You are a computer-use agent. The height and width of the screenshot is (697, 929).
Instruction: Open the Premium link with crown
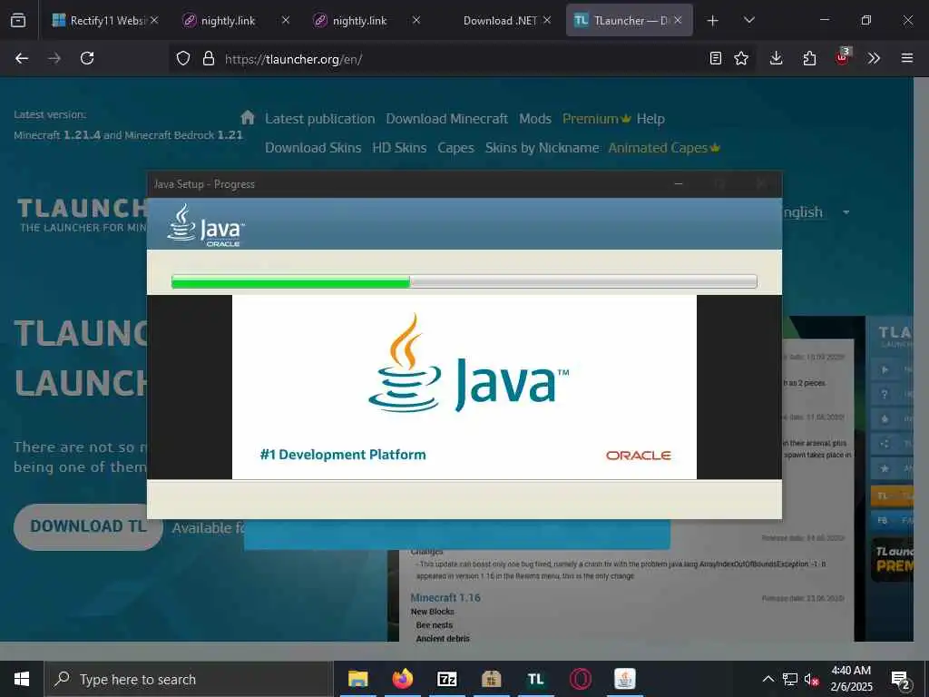click(596, 119)
